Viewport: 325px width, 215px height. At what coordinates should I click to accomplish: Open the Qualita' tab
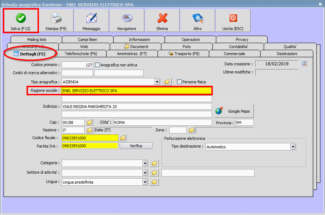click(290, 47)
